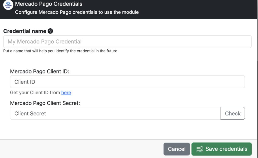Click the "Credential name" label
Viewport: 258px width, 158px height.
coord(25,31)
